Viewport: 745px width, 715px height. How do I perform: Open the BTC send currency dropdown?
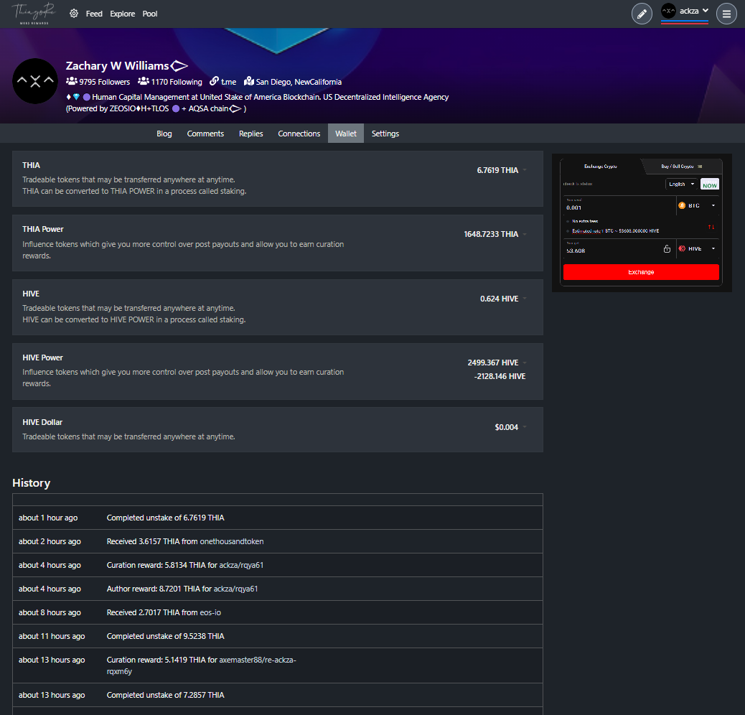(x=698, y=206)
